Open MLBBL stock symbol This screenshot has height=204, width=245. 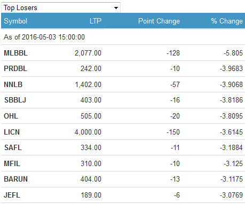click(15, 53)
